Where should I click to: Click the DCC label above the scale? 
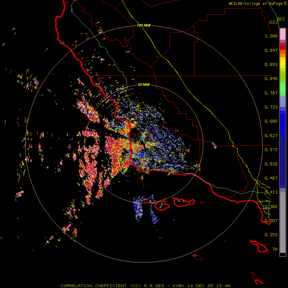281,19
